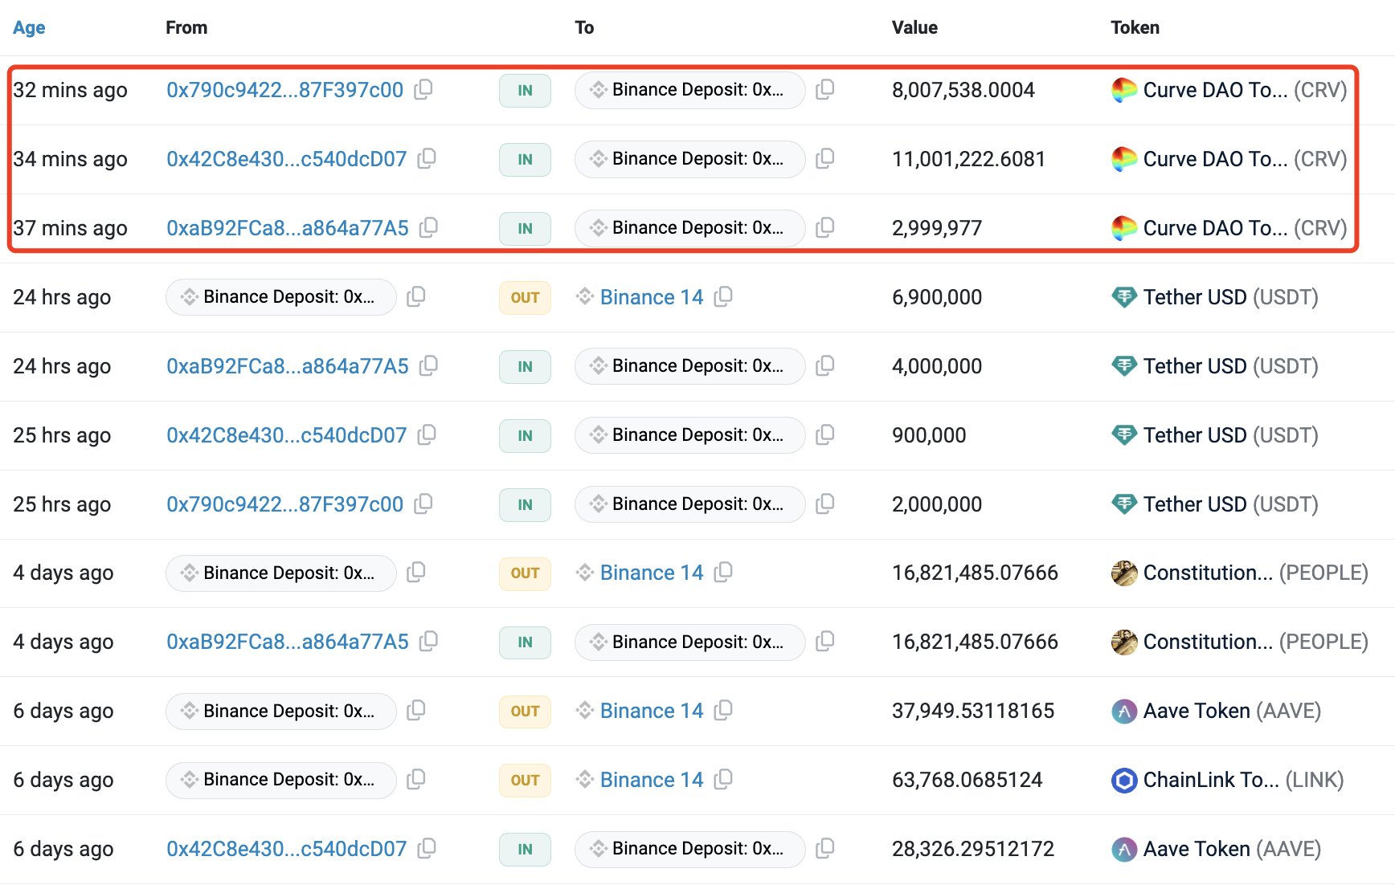Viewport: 1395px width, 885px height.
Task: Open Tether USD token in 2,000,000 row
Action: (1215, 504)
